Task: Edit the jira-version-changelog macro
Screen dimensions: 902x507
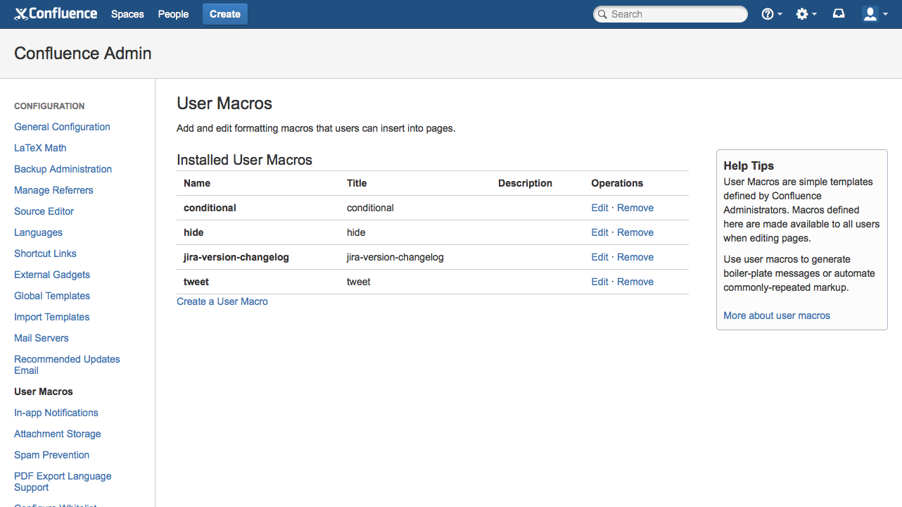Action: pos(599,257)
